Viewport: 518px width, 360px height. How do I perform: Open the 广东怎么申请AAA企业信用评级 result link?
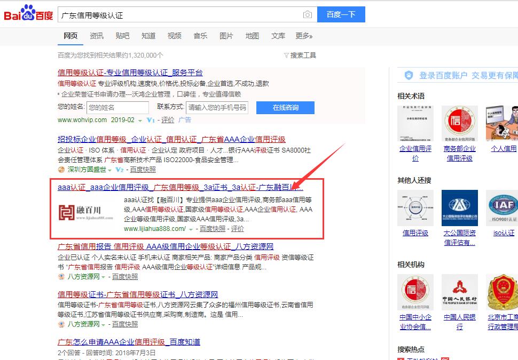pos(129,342)
